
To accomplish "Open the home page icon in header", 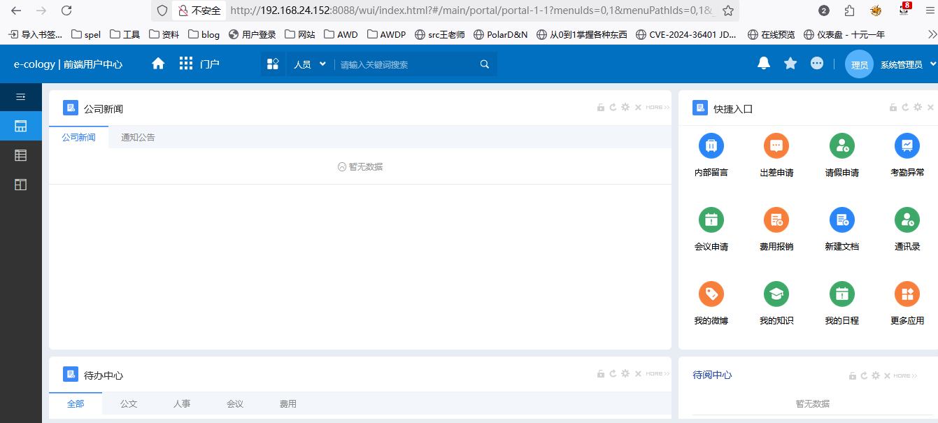I will point(158,64).
